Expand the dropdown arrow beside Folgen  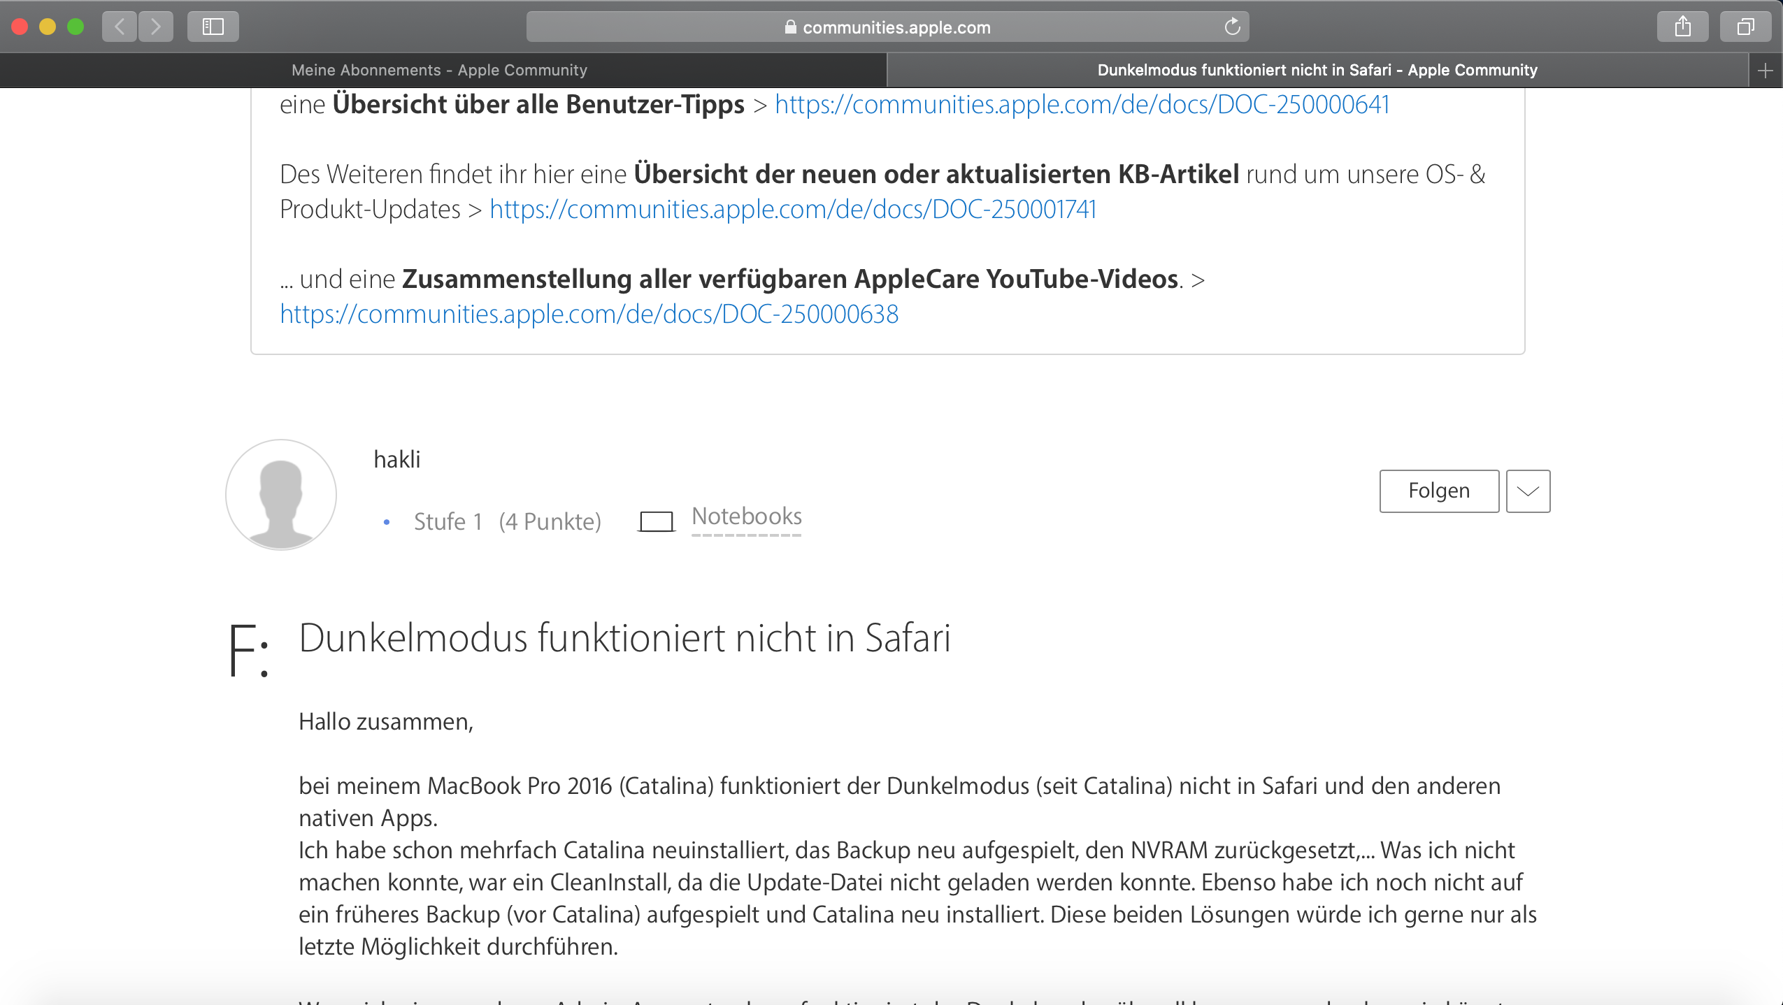(x=1528, y=491)
